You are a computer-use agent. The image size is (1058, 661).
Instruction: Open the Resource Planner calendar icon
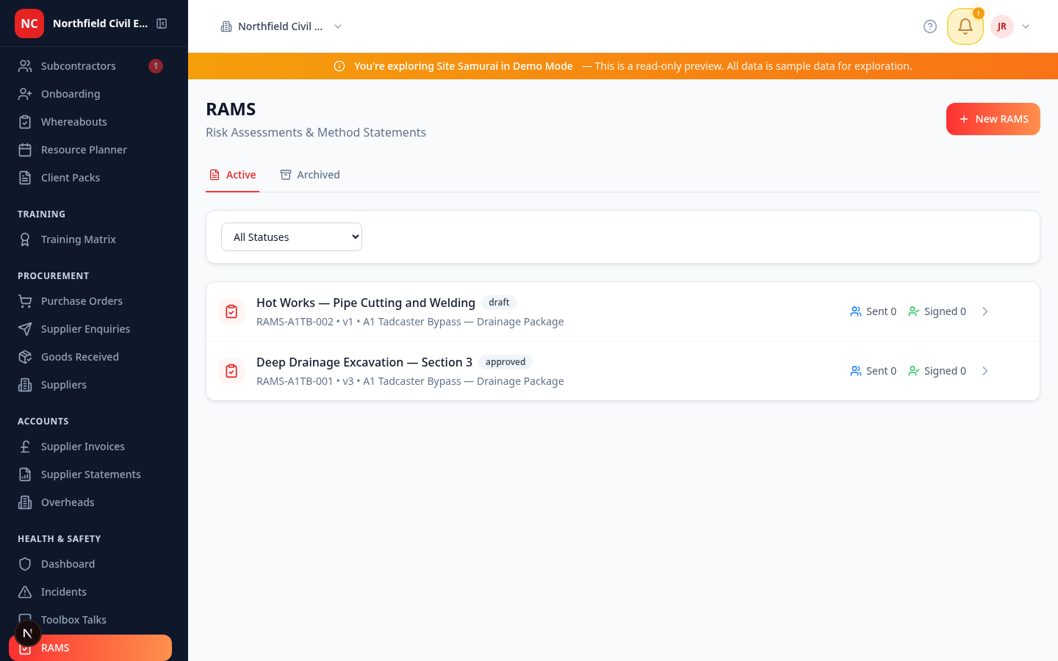[25, 149]
